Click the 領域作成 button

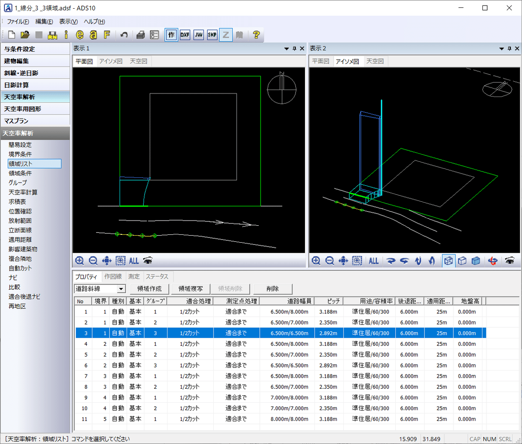pos(149,289)
